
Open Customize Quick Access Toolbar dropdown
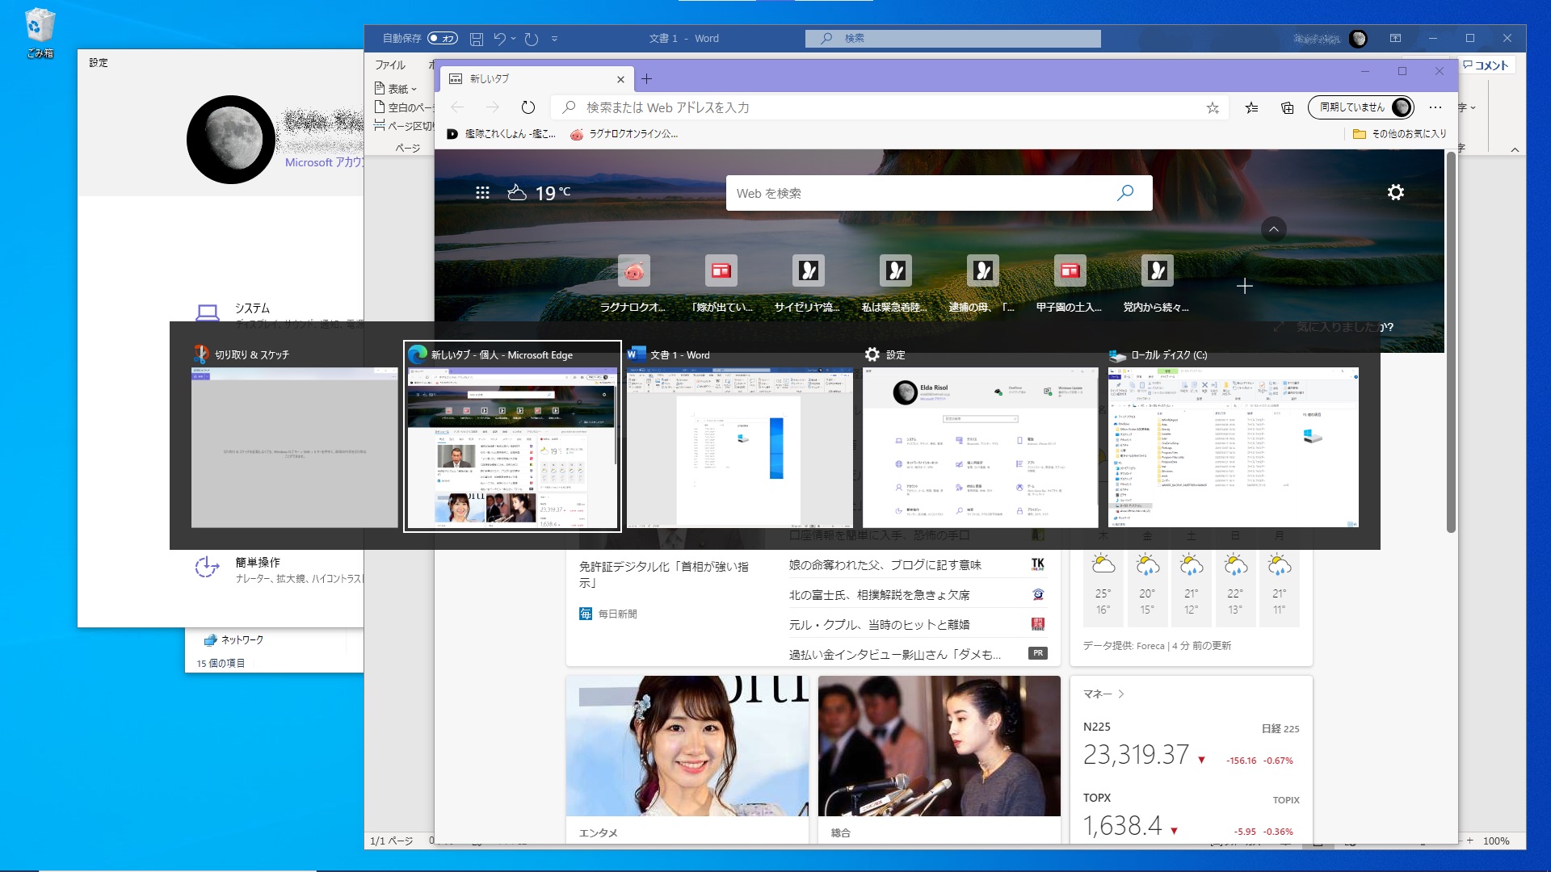pos(554,38)
